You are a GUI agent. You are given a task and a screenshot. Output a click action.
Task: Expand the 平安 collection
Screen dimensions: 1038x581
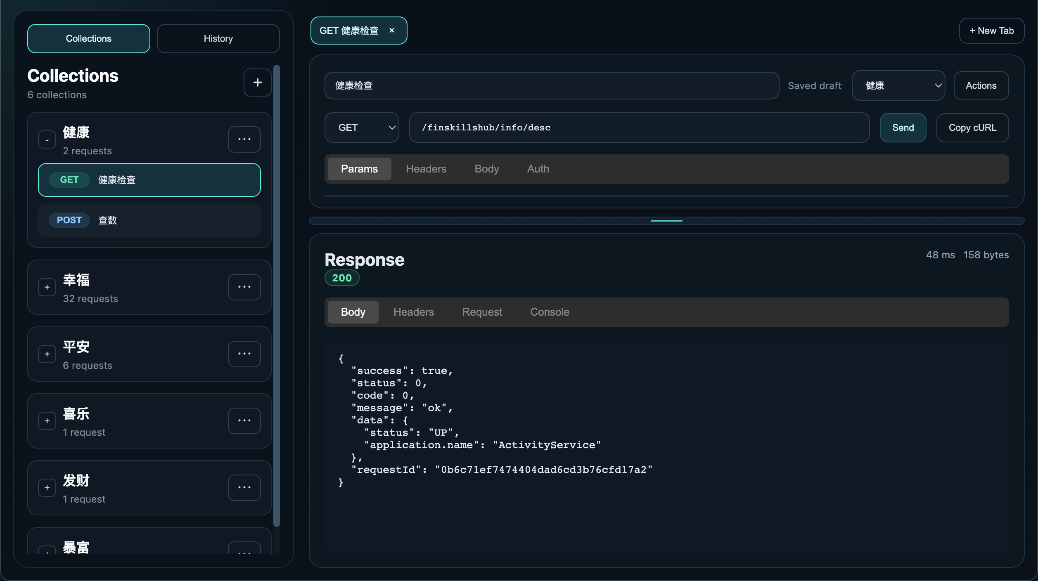coord(47,354)
